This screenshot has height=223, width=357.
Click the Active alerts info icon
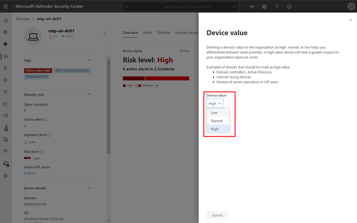pyautogui.click(x=46, y=119)
